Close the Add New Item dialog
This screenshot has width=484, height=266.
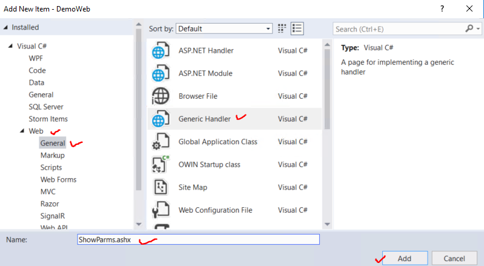click(x=469, y=8)
